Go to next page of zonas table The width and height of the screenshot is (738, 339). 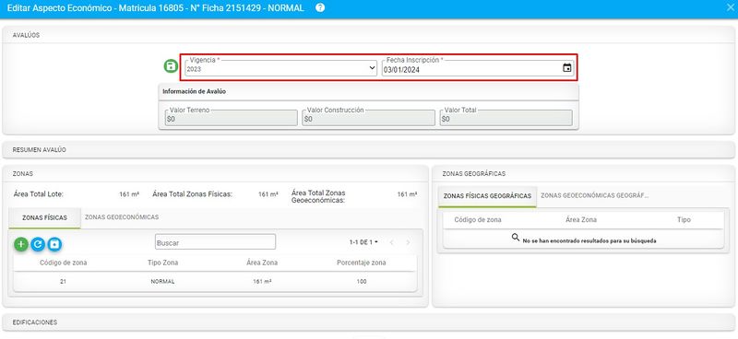(408, 242)
